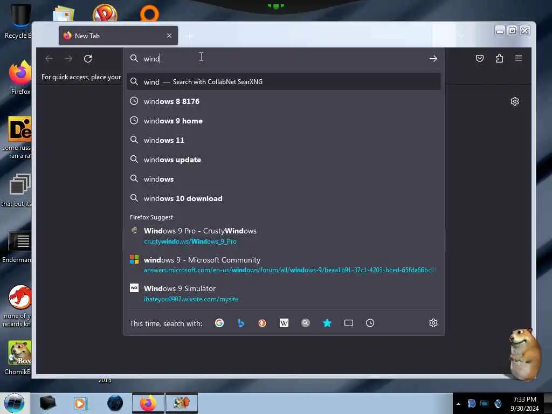Image resolution: width=552 pixels, height=414 pixels.
Task: Select the plain 'windows' search suggestion
Action: coord(284,179)
